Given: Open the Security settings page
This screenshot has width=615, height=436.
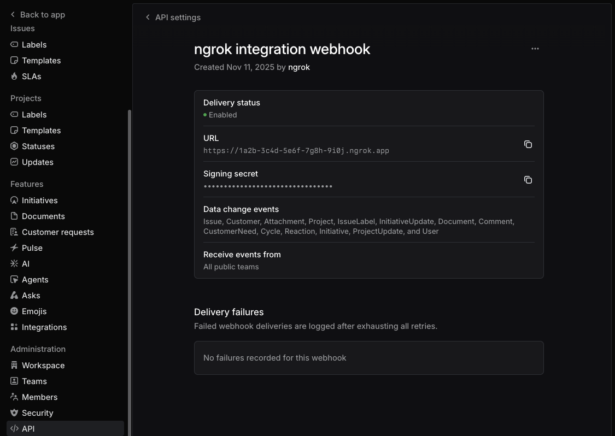Looking at the screenshot, I should tap(37, 413).
